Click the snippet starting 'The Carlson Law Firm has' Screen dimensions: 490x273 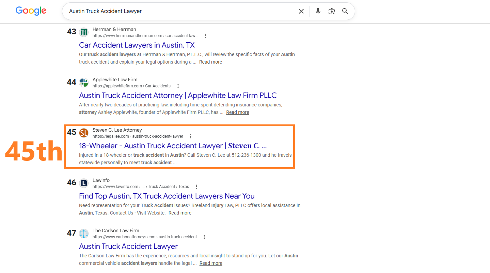click(189, 259)
